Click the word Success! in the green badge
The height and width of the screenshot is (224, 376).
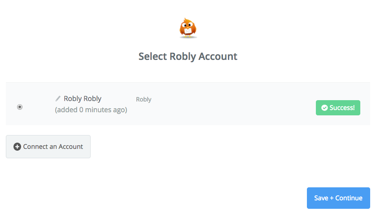click(342, 108)
